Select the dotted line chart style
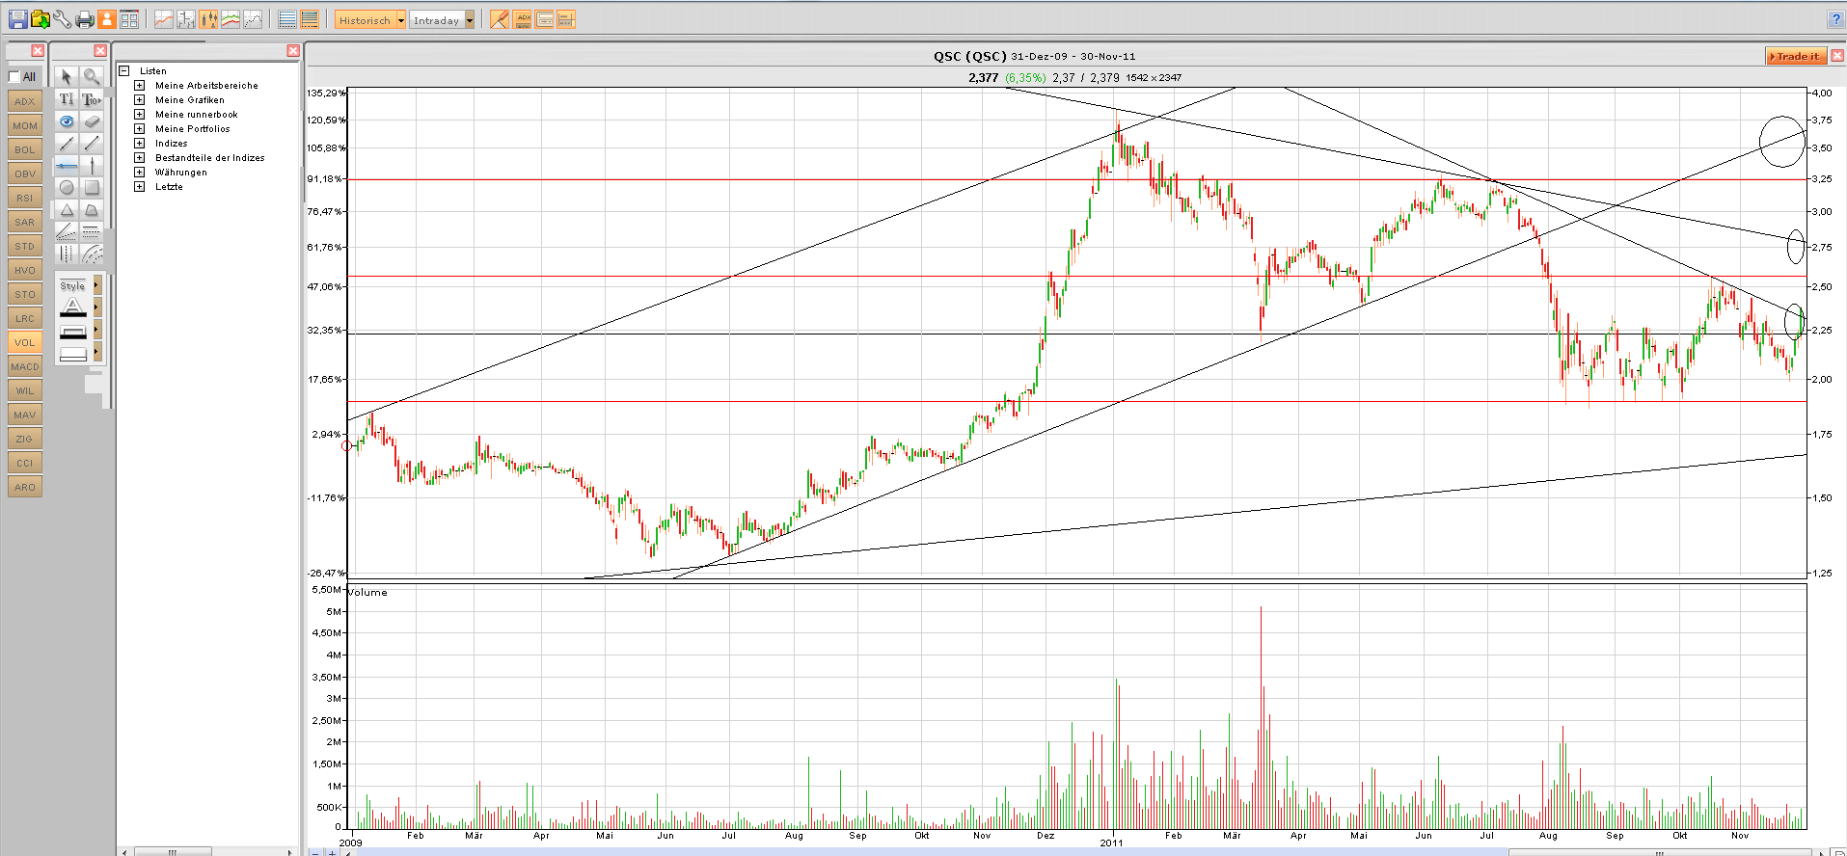 tap(253, 19)
